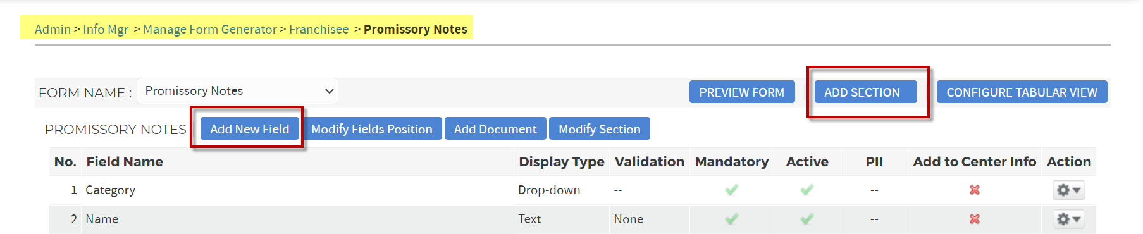Select Modify Fields Position button

click(x=372, y=129)
